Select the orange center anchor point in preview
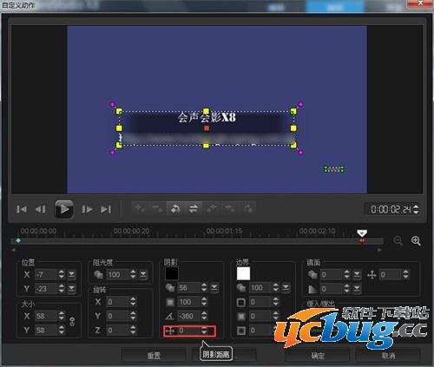Image resolution: width=434 pixels, height=367 pixels. tap(207, 128)
